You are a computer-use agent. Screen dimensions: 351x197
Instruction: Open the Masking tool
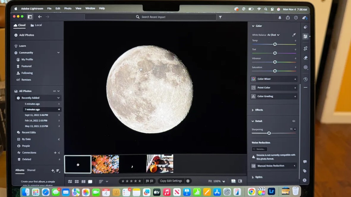pyautogui.click(x=305, y=67)
